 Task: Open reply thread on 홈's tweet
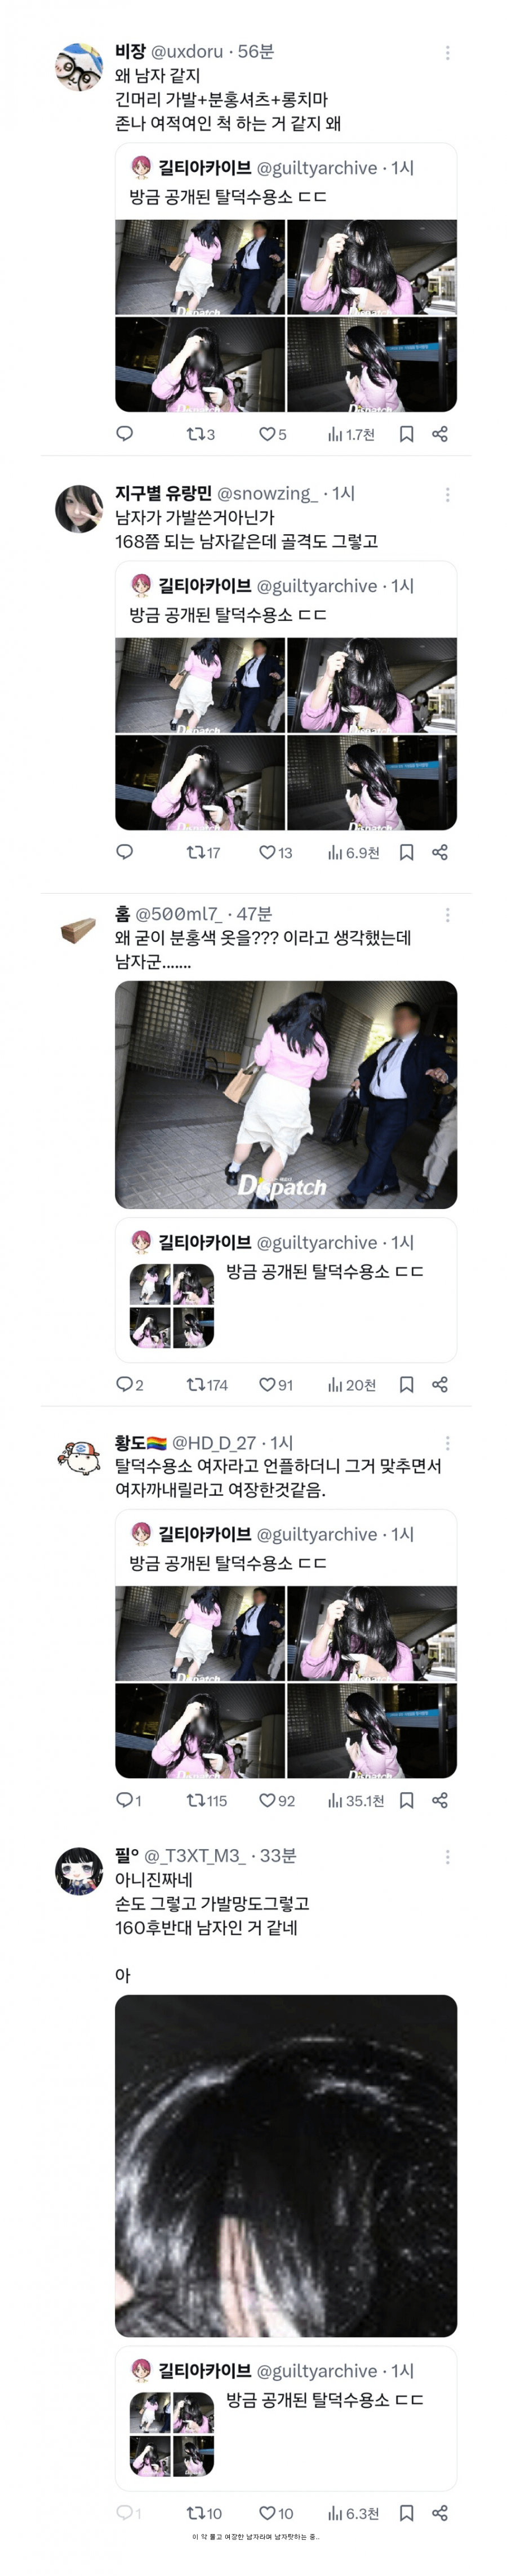(x=130, y=1384)
